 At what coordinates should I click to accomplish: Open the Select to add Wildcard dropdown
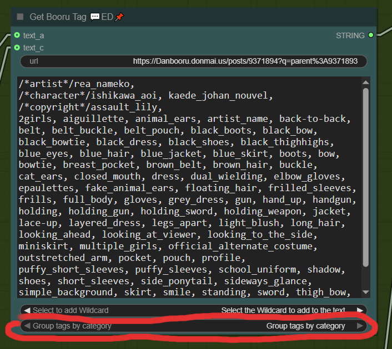(x=193, y=310)
